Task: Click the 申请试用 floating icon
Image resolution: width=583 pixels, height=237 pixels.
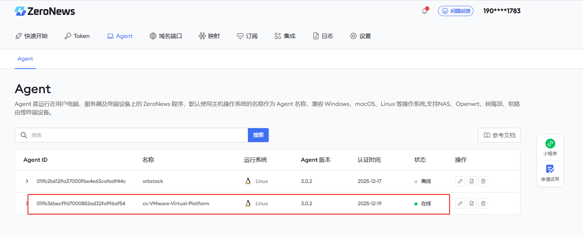Action: tap(550, 173)
